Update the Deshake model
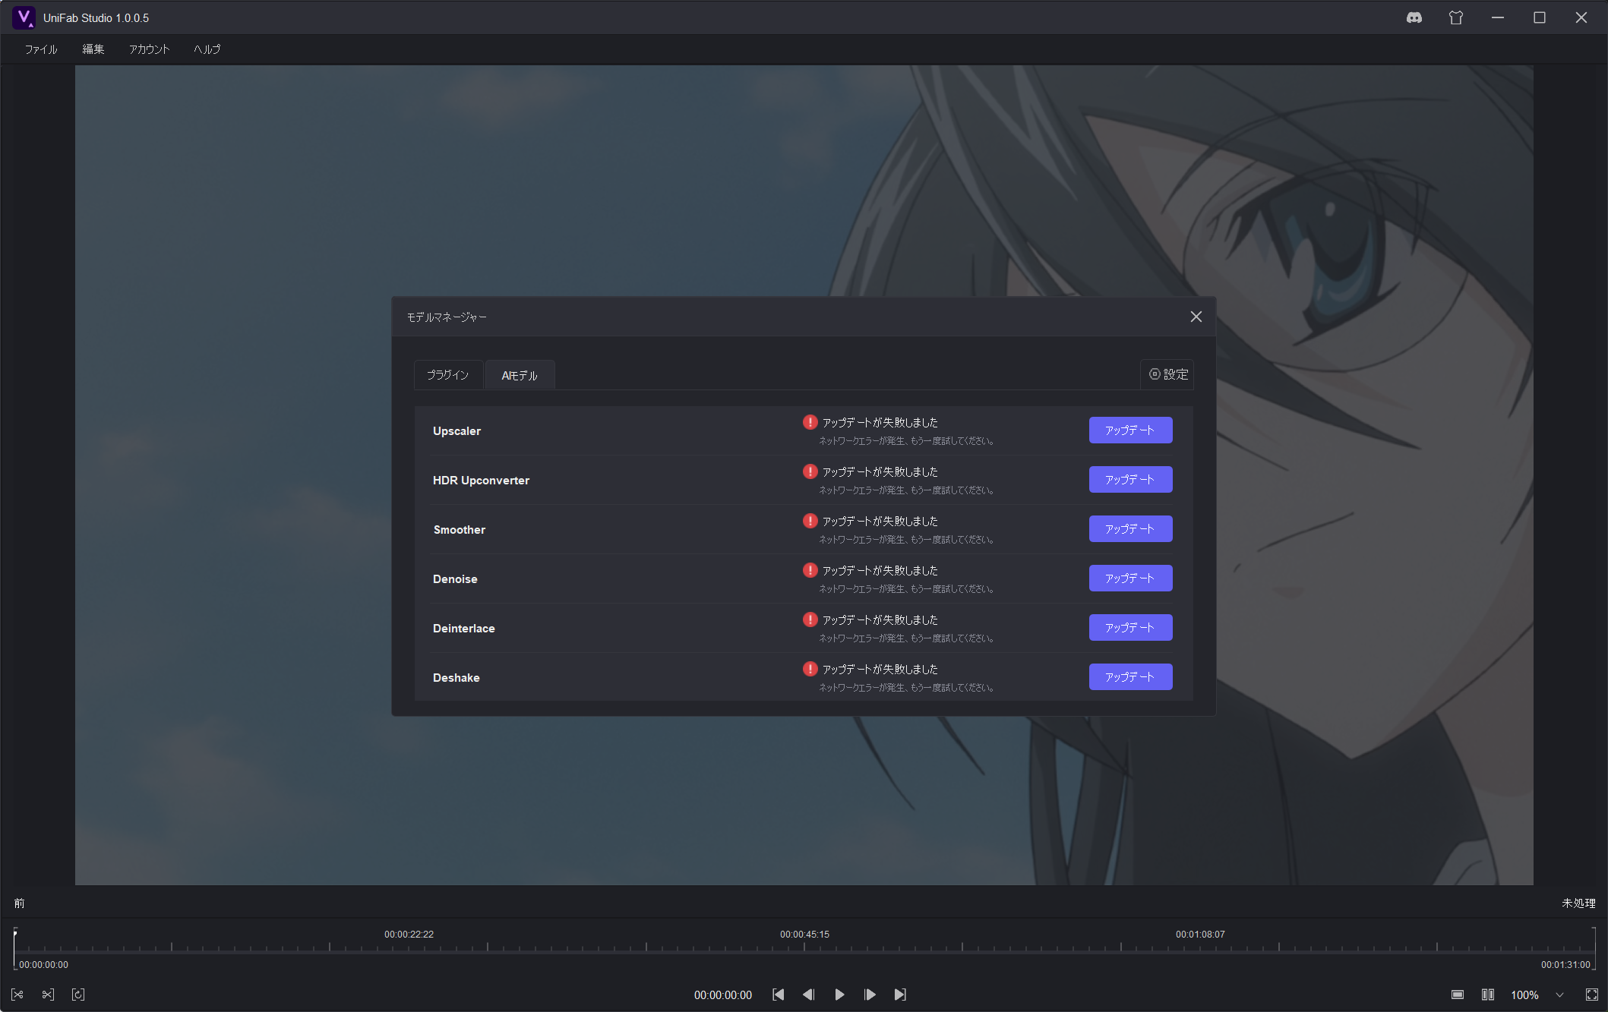 coord(1130,677)
